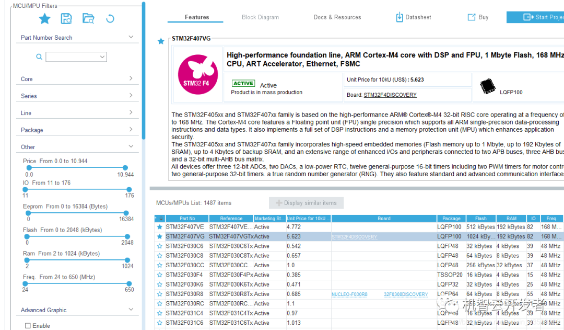Open the NUCLEO-F030R8 board link
The image size is (564, 330).
click(x=349, y=294)
